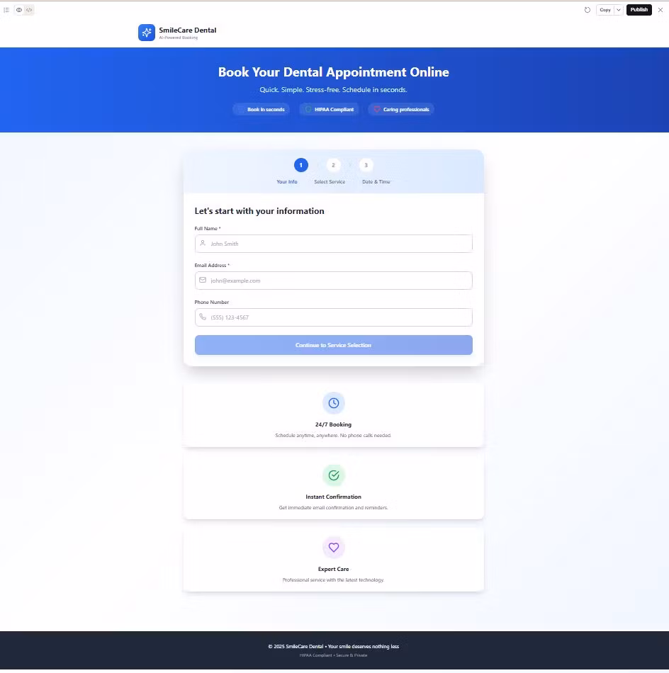Image resolution: width=669 pixels, height=673 pixels.
Task: Go to step 3 Date & Time
Action: point(366,166)
